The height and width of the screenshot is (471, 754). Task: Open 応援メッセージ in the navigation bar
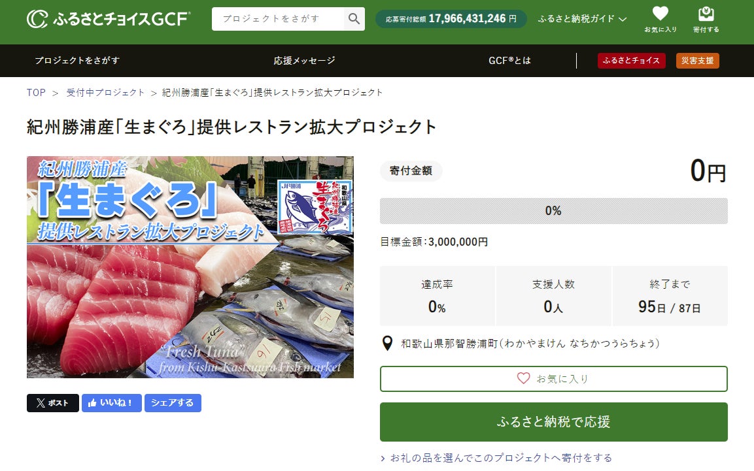pyautogui.click(x=304, y=61)
